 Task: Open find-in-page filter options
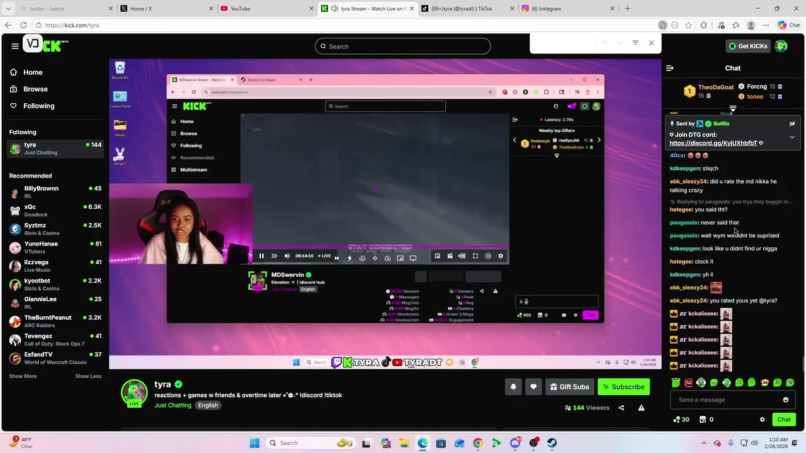[x=635, y=43]
